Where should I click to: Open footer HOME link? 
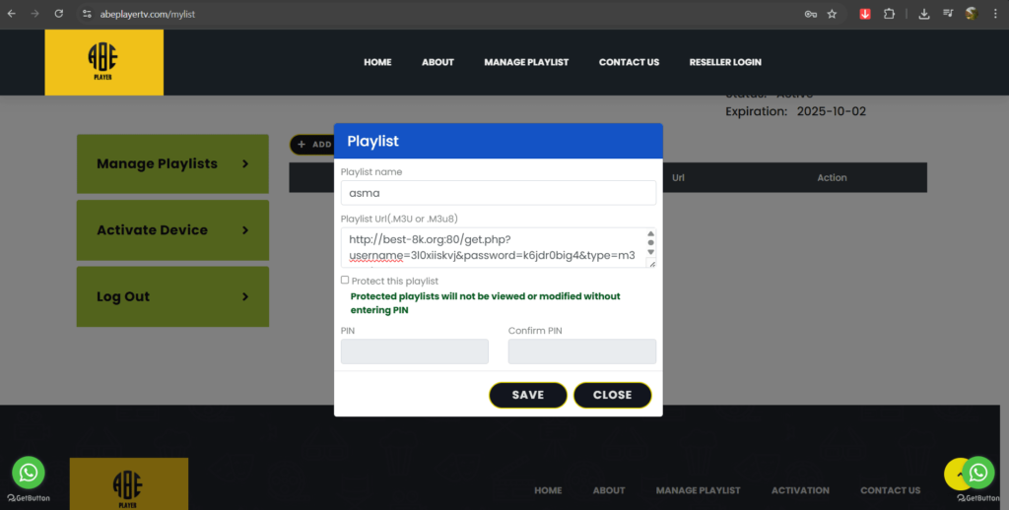tap(548, 490)
